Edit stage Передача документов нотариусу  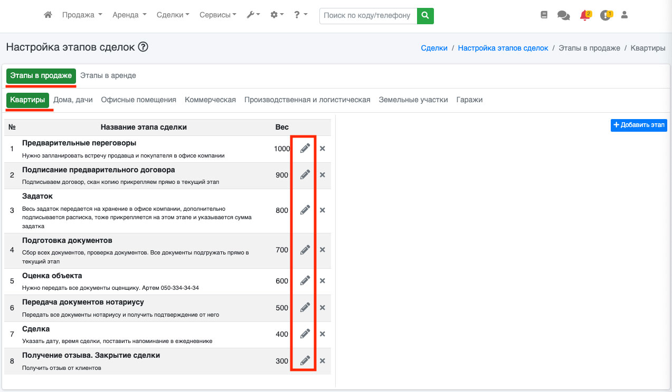click(305, 308)
